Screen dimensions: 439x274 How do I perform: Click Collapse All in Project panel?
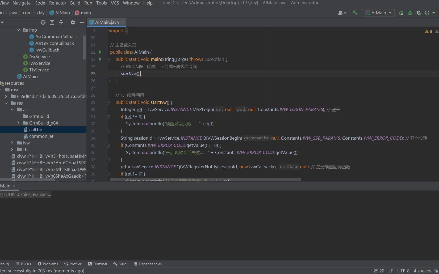click(61, 22)
